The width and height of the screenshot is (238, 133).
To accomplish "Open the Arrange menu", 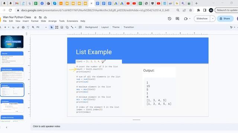I will [52, 21].
